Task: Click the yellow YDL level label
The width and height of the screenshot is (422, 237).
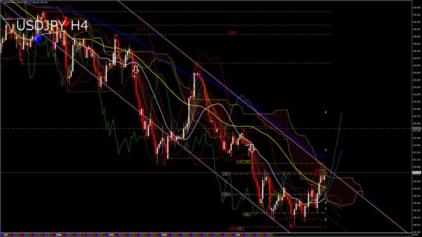Action: coord(246,214)
